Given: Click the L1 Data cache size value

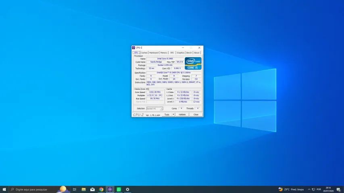Looking at the screenshot, I should tap(183, 92).
